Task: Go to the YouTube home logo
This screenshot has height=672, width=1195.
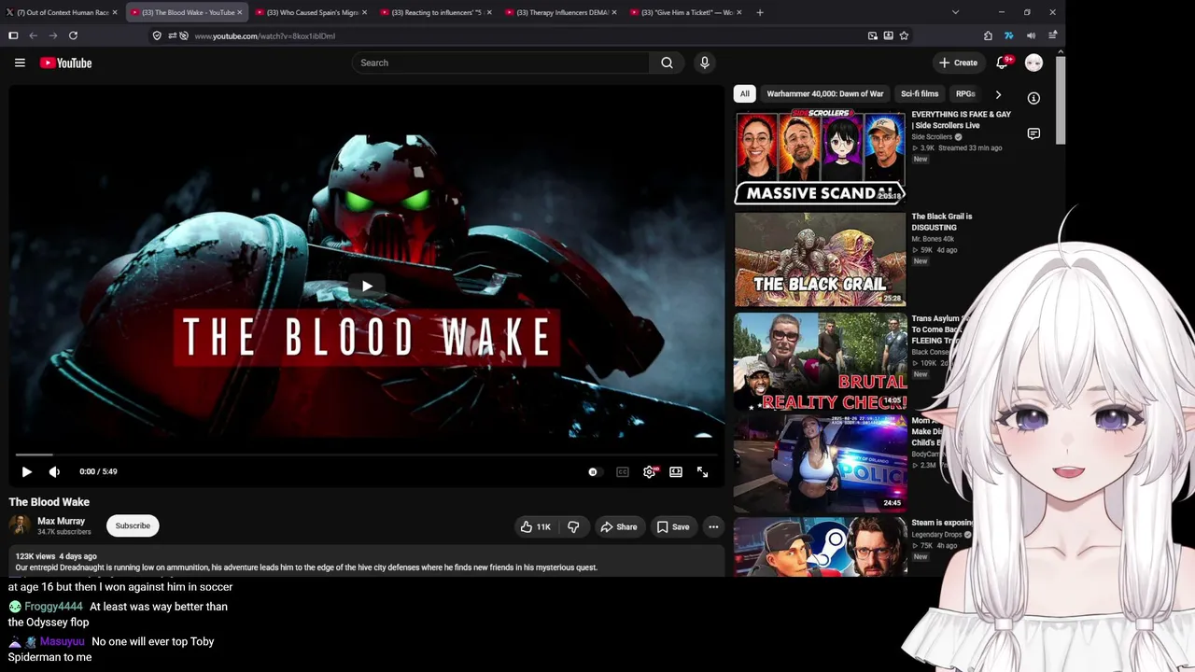Action: point(65,63)
